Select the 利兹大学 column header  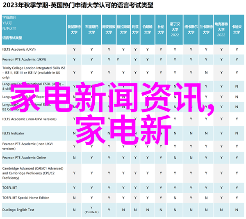click(135, 29)
